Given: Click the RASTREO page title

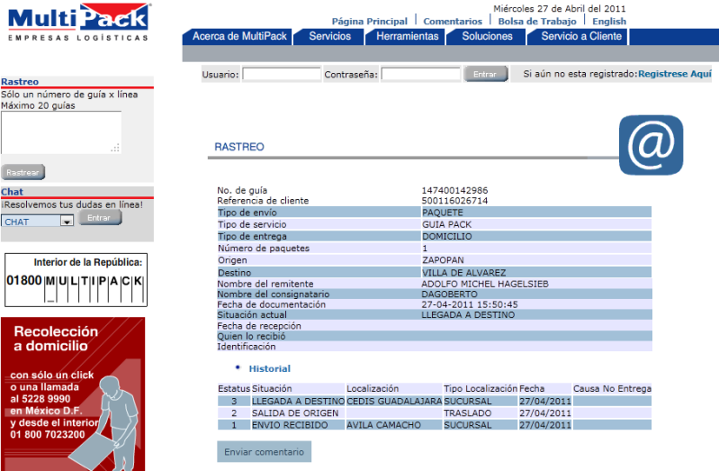Looking at the screenshot, I should 239,147.
